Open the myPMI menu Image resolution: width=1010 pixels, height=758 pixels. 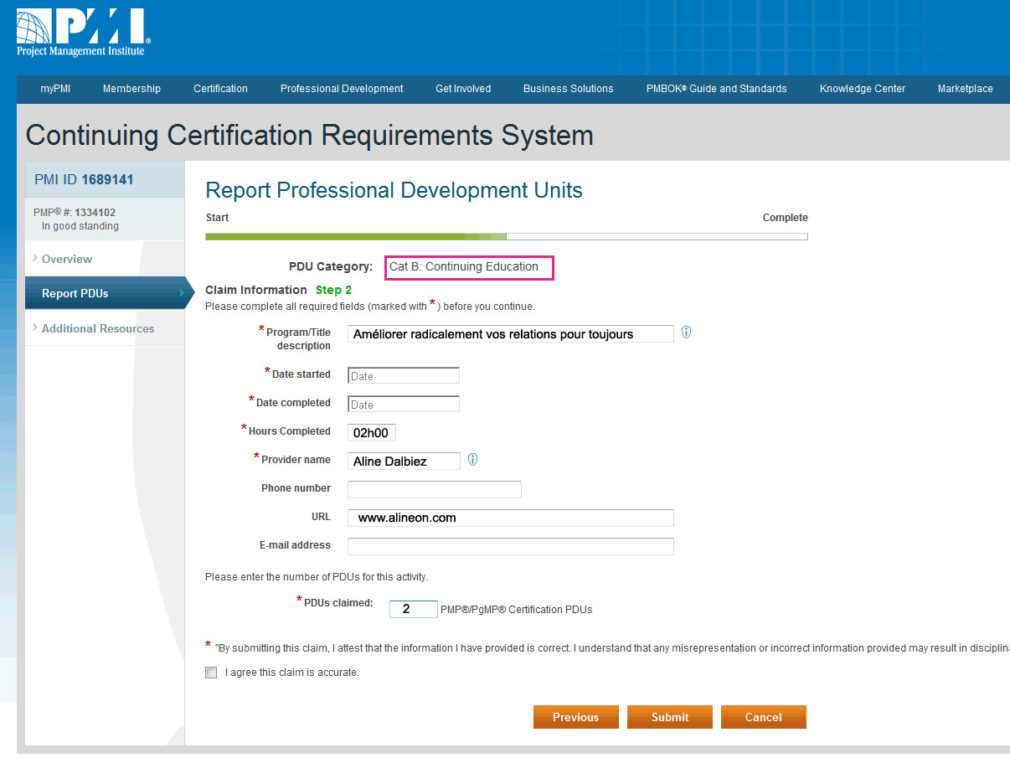pos(55,89)
